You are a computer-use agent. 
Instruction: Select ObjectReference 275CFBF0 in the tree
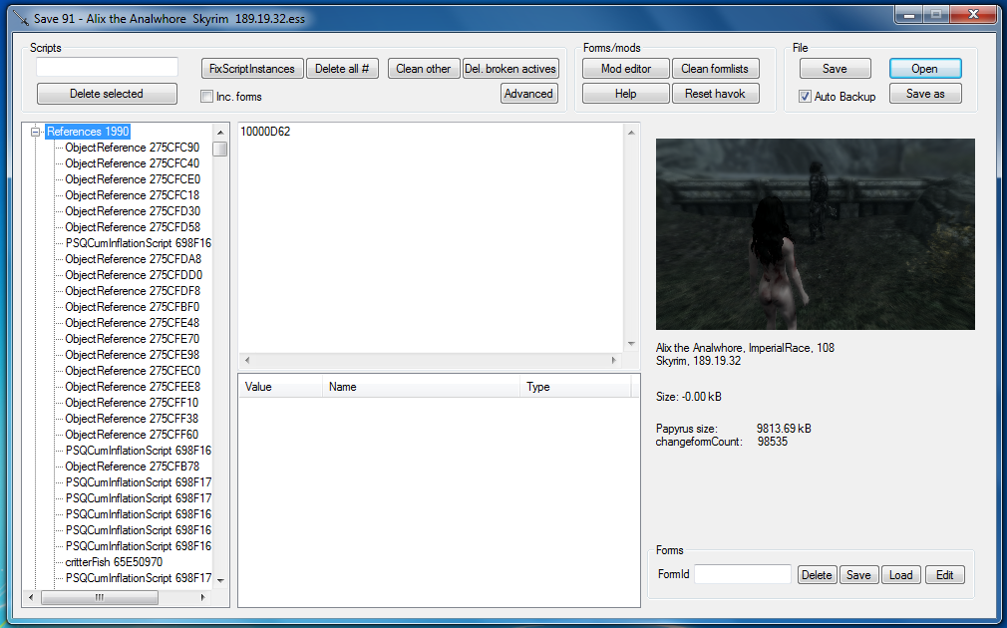132,307
